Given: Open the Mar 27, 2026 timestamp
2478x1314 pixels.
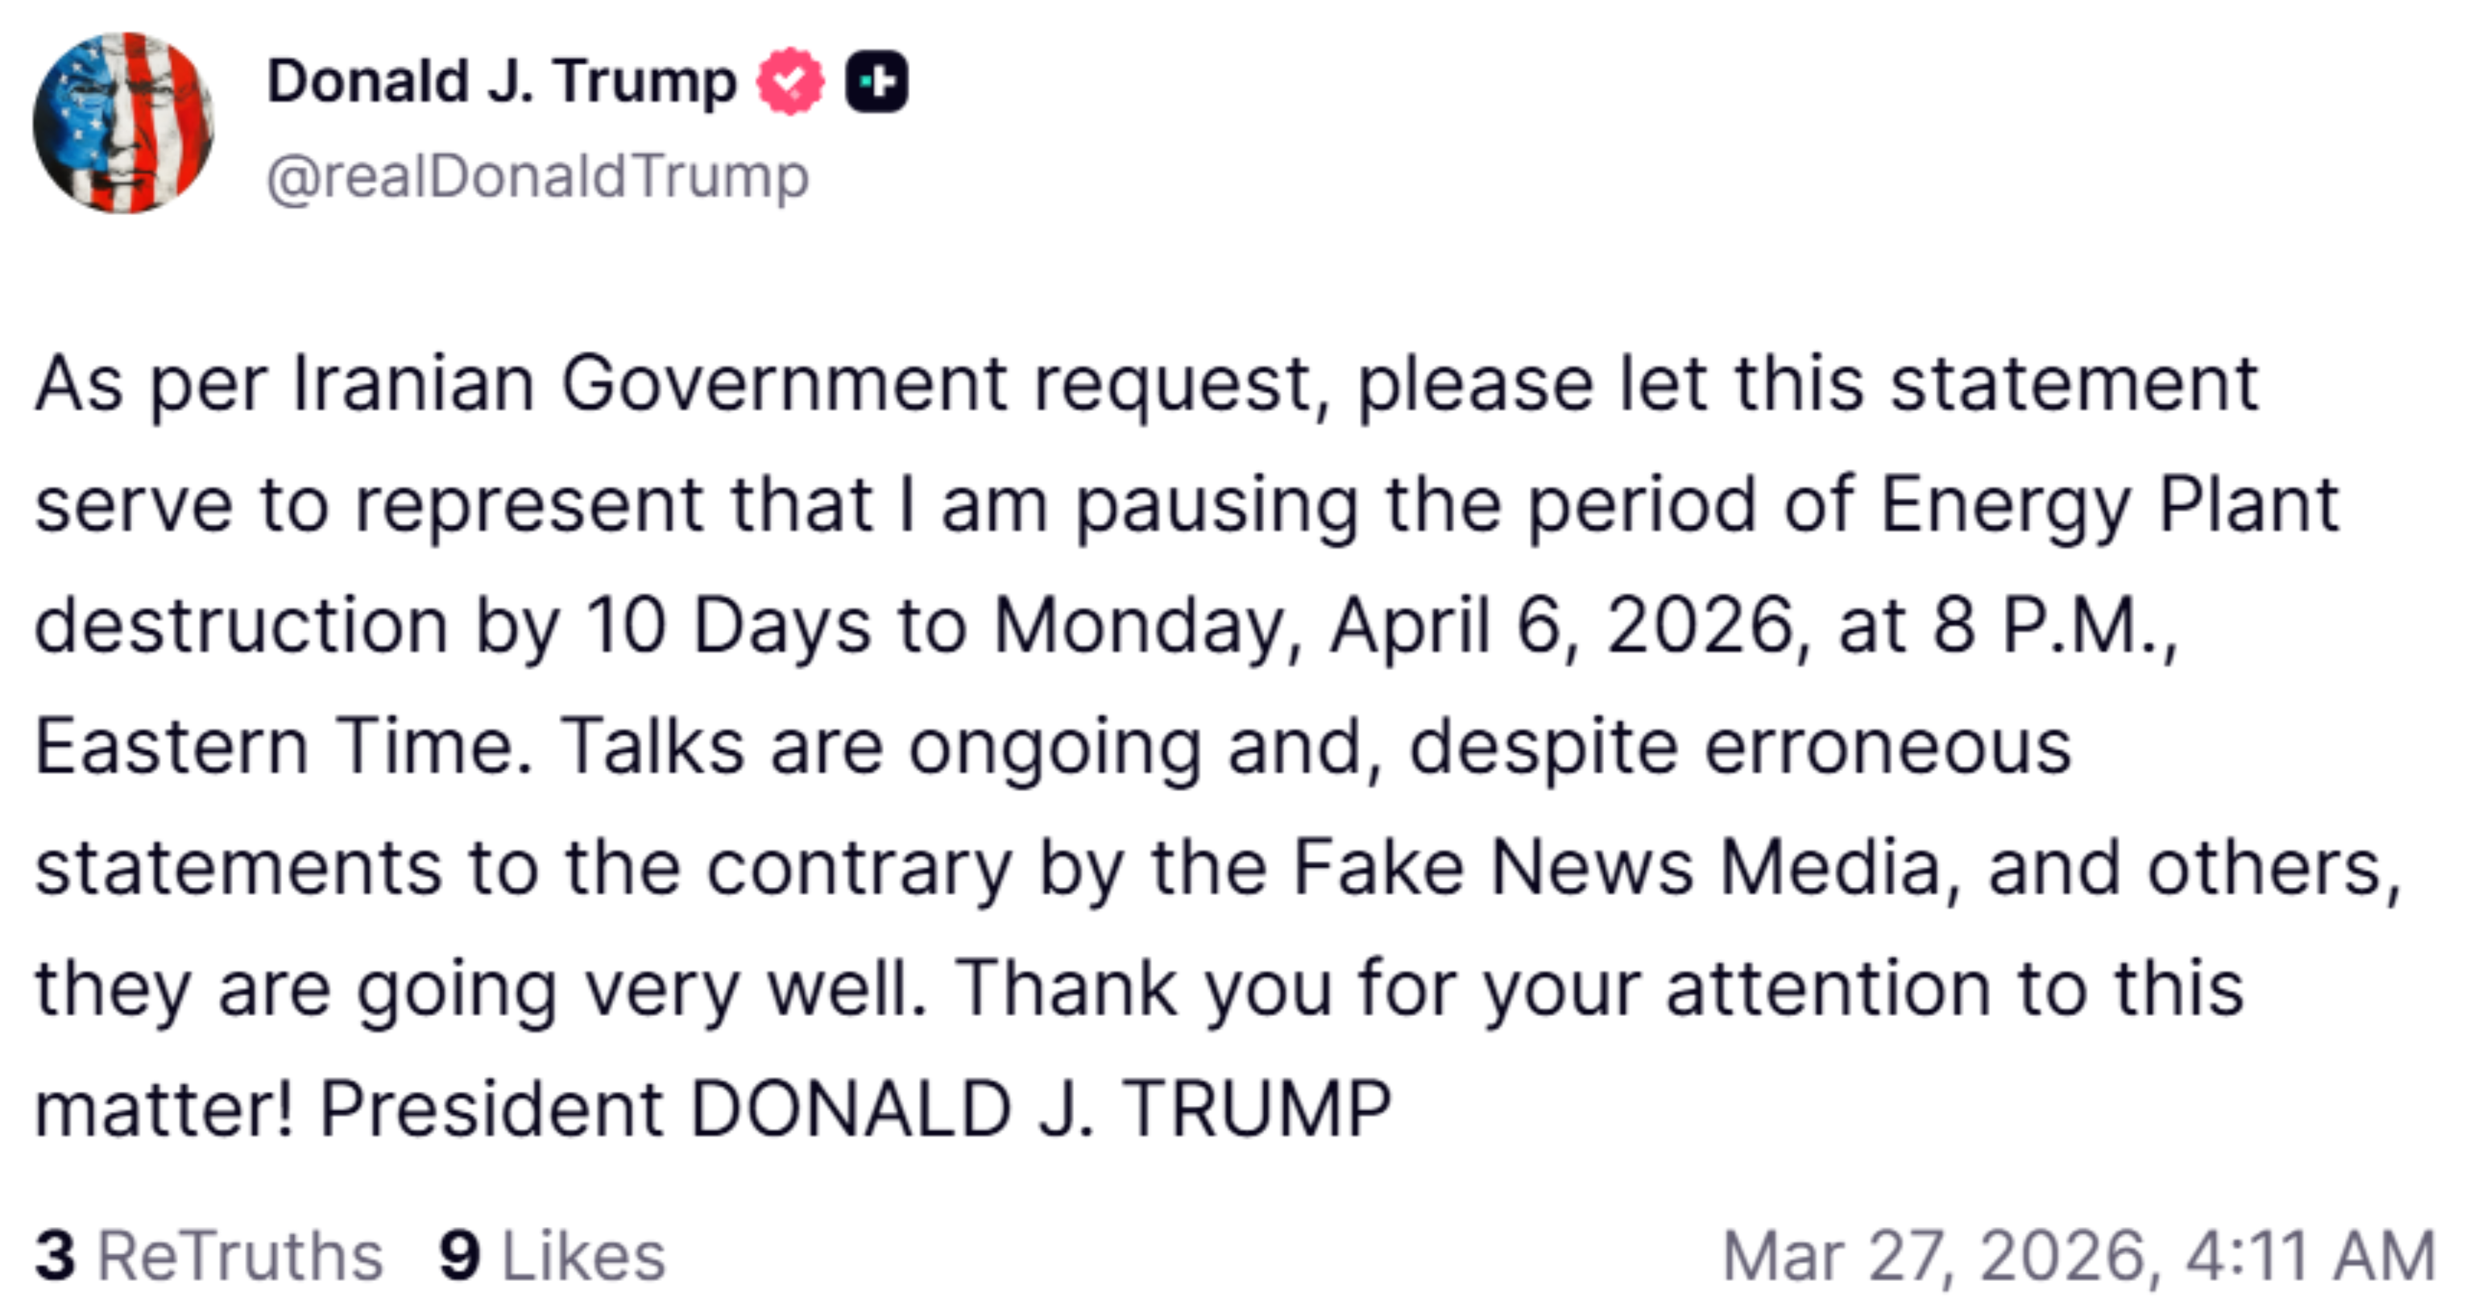Looking at the screenshot, I should 2078,1256.
